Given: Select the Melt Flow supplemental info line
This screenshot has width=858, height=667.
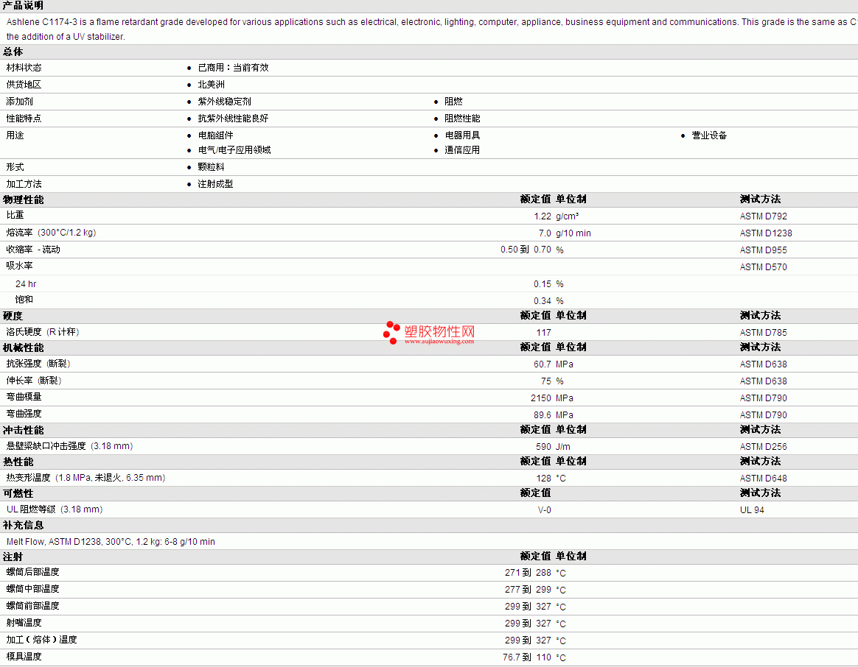Looking at the screenshot, I should click(111, 542).
